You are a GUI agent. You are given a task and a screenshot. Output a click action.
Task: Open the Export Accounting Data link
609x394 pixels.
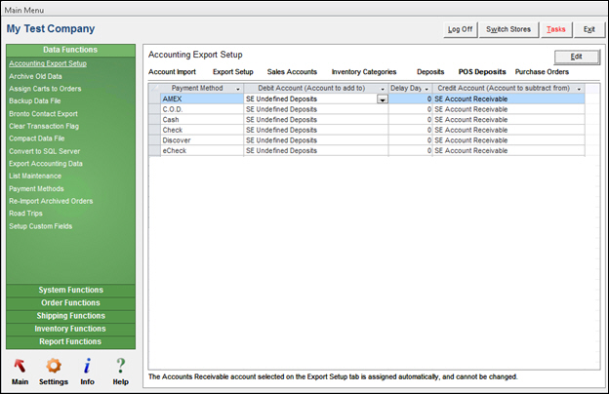(x=46, y=164)
